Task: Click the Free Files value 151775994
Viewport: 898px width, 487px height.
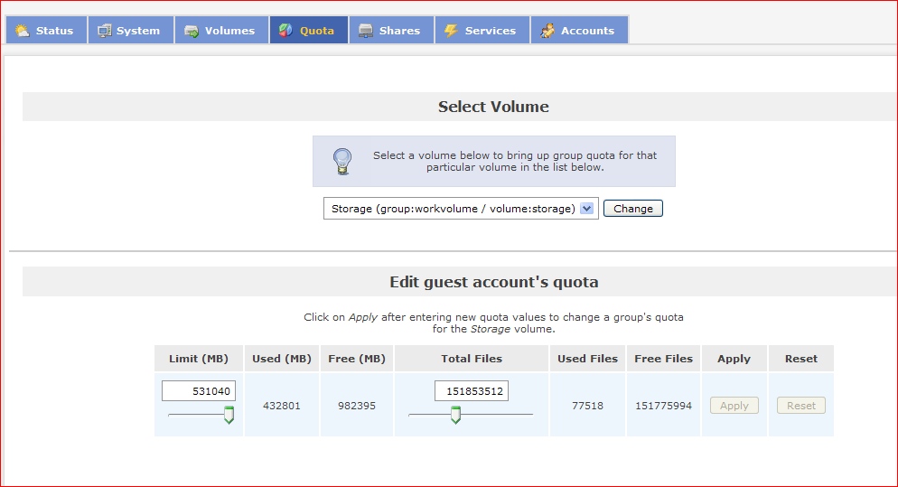Action: [663, 406]
